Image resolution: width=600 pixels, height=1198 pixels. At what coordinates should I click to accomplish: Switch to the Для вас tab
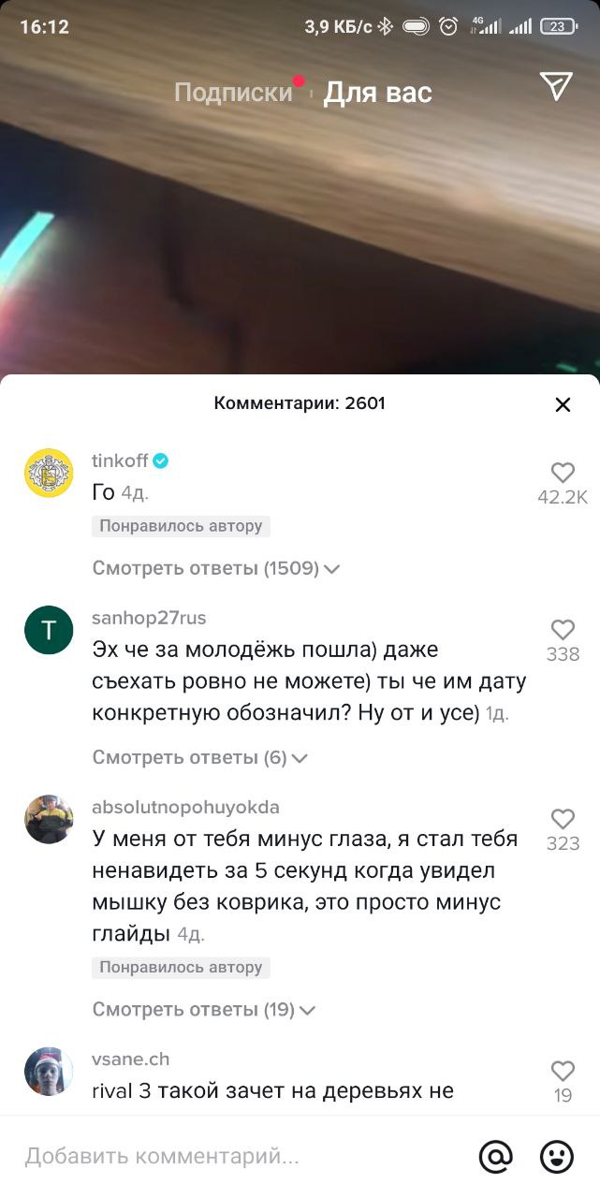click(x=378, y=92)
